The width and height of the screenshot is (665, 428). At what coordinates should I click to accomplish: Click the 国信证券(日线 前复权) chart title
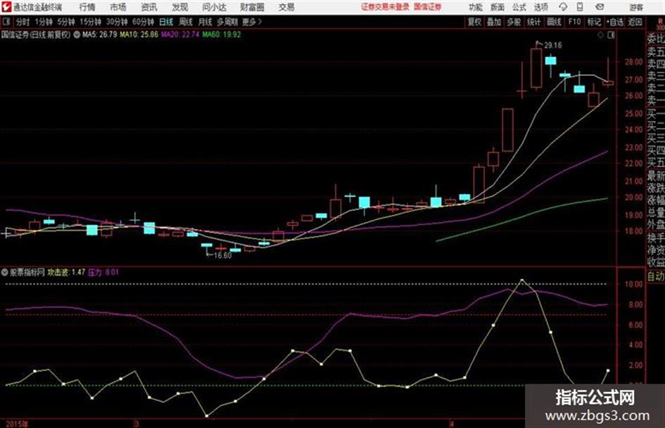(36, 34)
